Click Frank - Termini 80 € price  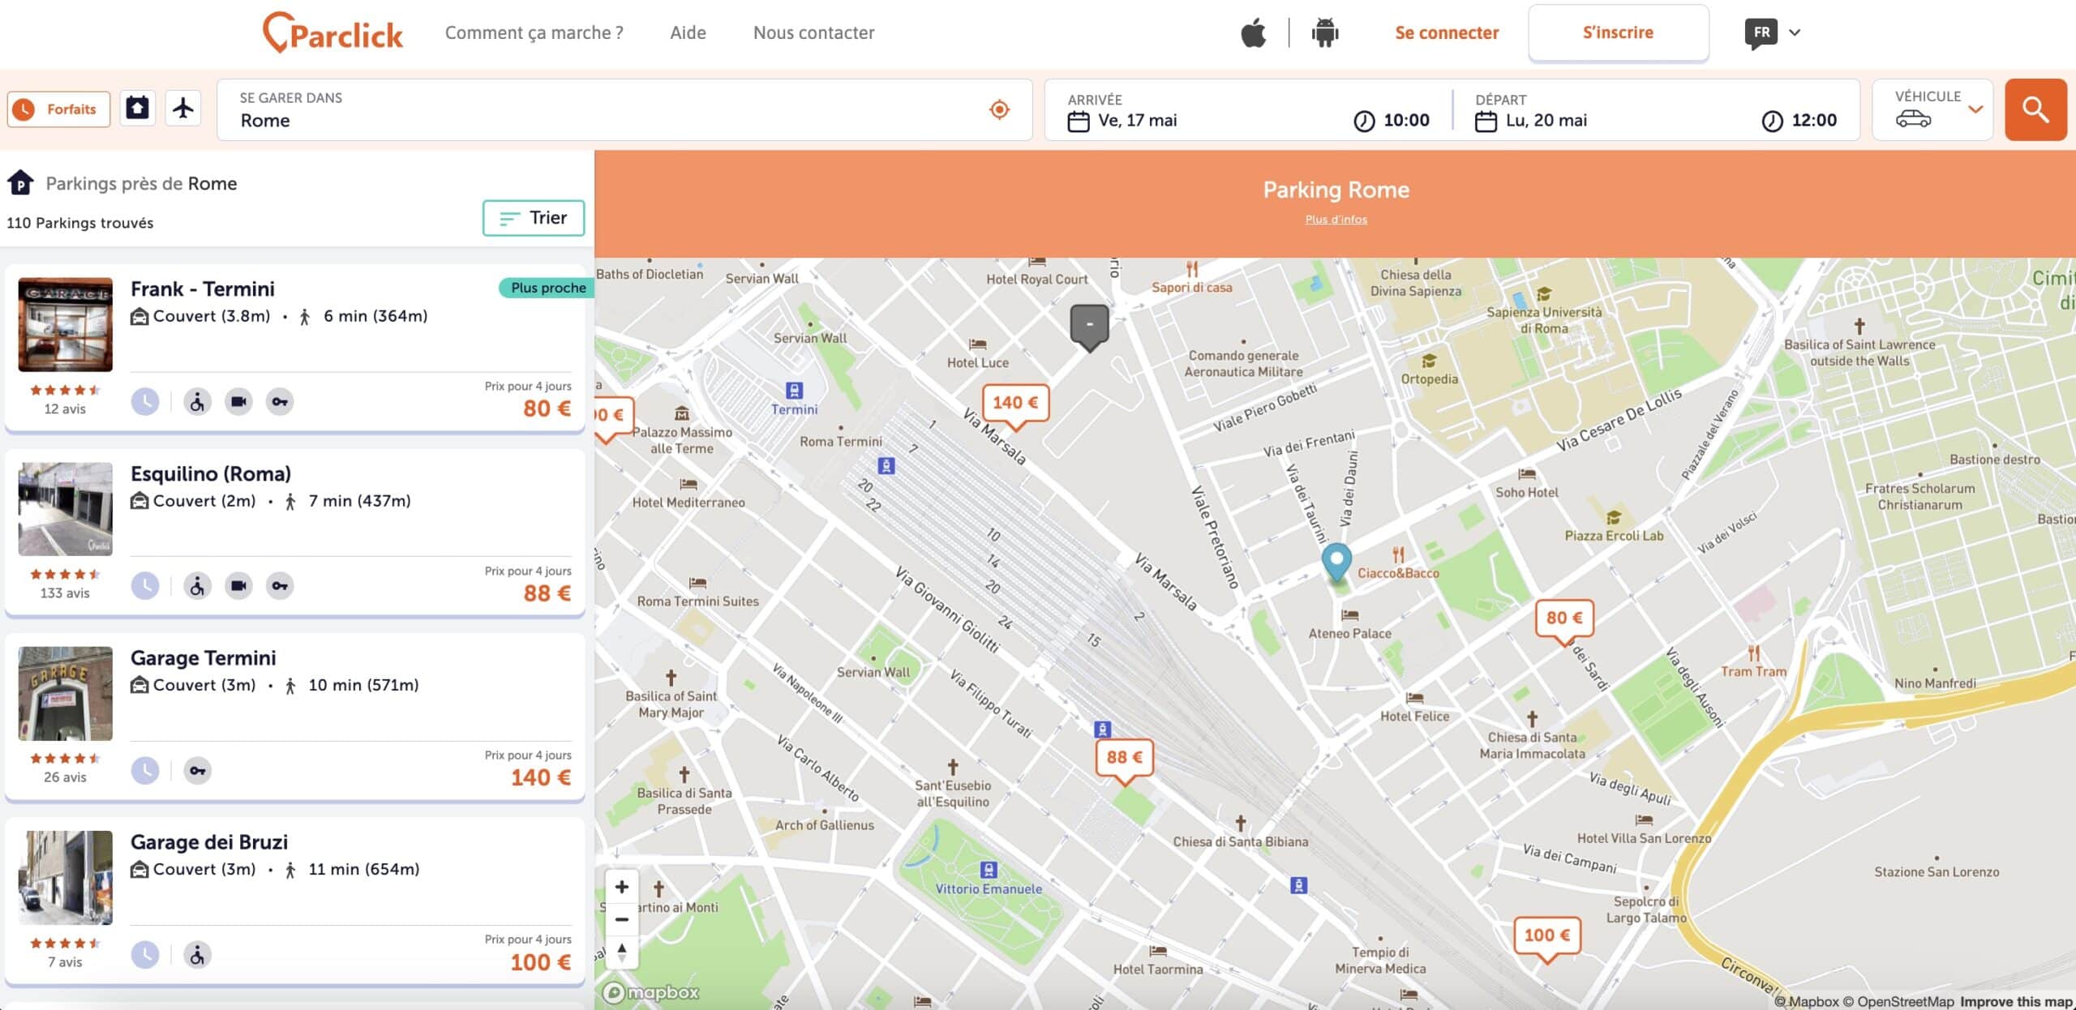click(x=547, y=409)
